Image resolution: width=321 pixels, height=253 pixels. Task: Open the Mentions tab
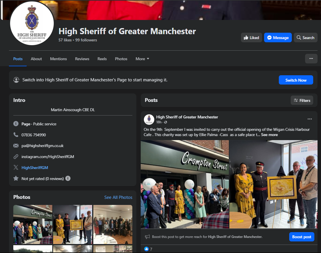coord(58,59)
